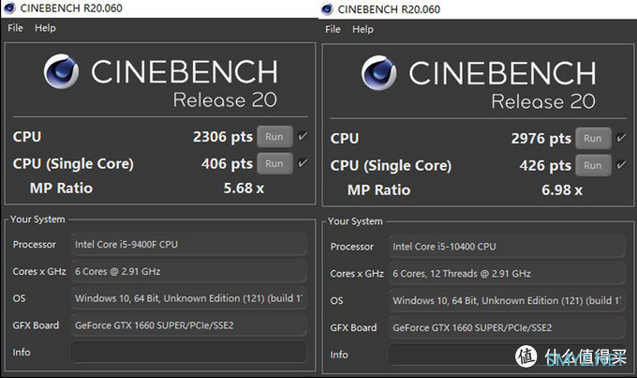
Task: Open the File menu in left Cinebench window
Action: (15, 28)
